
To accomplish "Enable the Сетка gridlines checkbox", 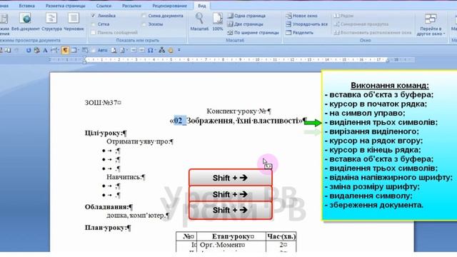I will pos(93,24).
